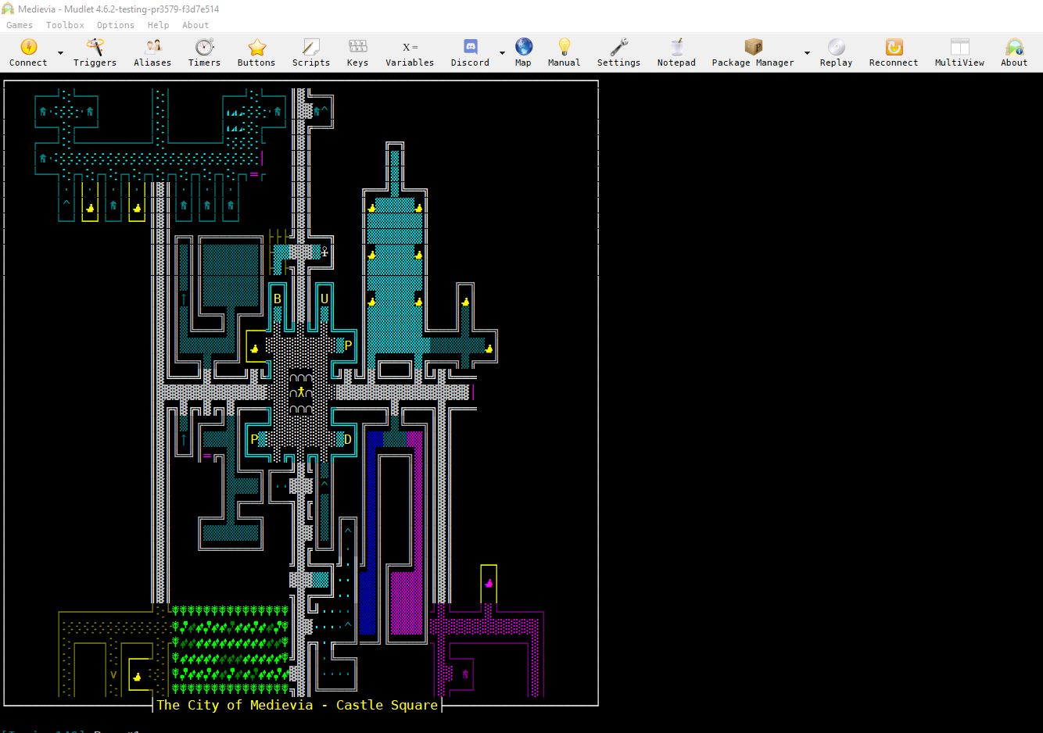Expand the Connect dropdown arrow

(x=60, y=54)
